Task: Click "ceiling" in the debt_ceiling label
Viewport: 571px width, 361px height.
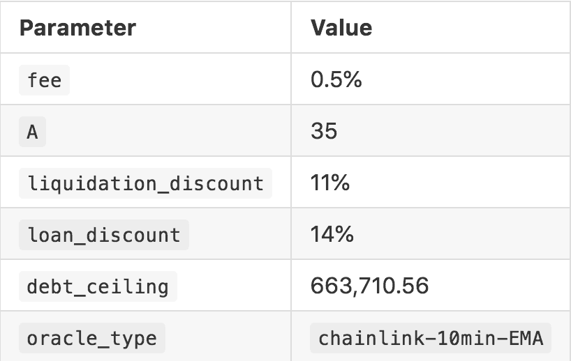Action: point(135,286)
